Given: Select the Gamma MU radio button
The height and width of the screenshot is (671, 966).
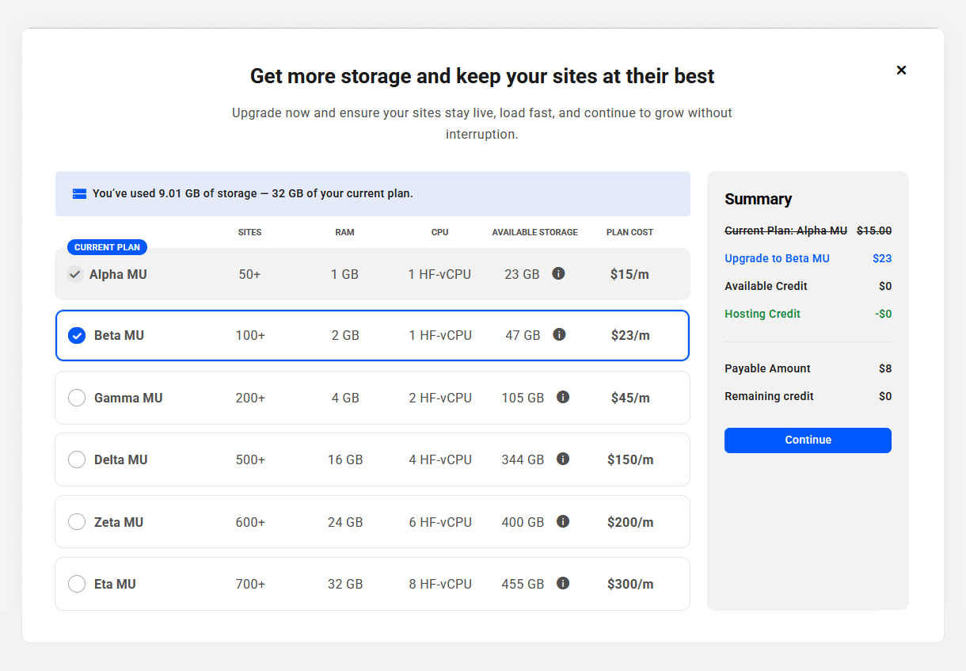Looking at the screenshot, I should (77, 398).
